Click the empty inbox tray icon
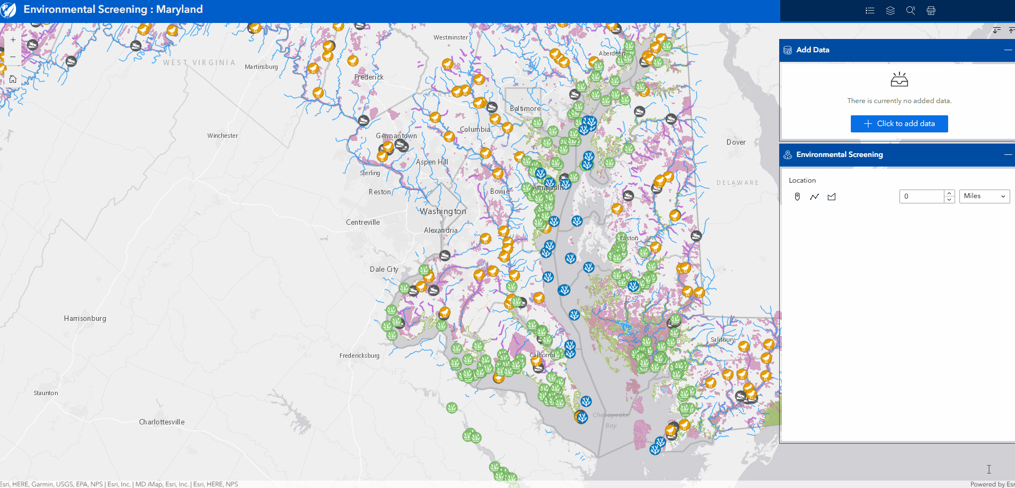 click(x=899, y=80)
